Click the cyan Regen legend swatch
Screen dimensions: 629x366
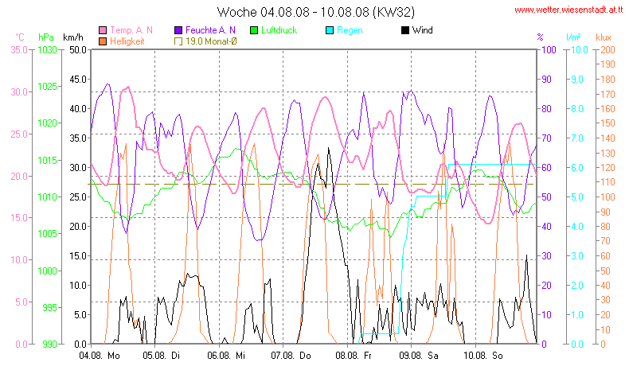(330, 30)
